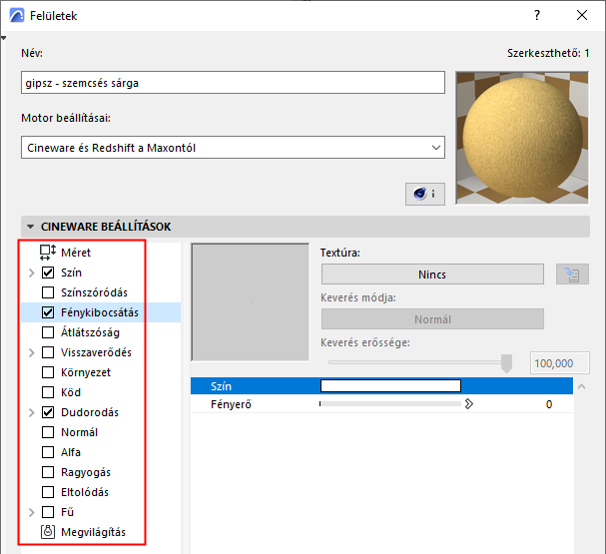Select the Fényerő parameter row
This screenshot has width=606, height=554.
click(381, 404)
